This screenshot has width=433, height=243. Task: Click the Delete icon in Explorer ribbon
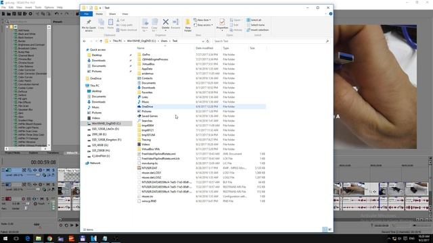(x=165, y=24)
